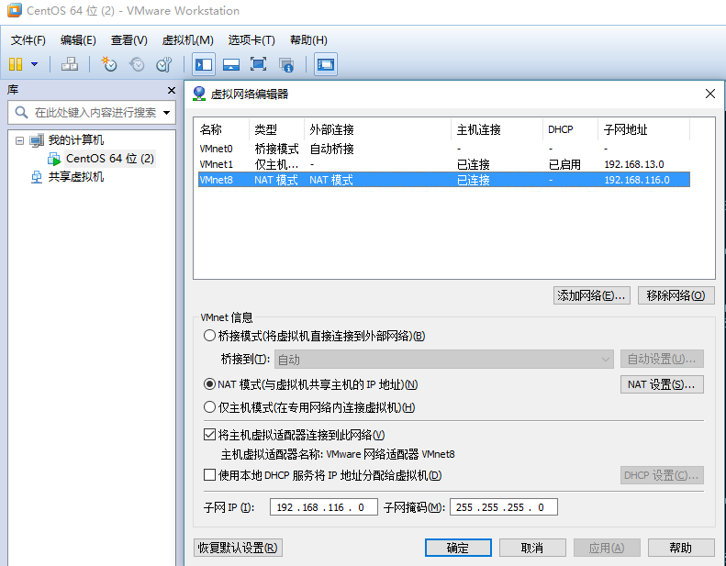This screenshot has width=726, height=566.
Task: Click the unity/stretch view toolbar icon
Action: 326,64
